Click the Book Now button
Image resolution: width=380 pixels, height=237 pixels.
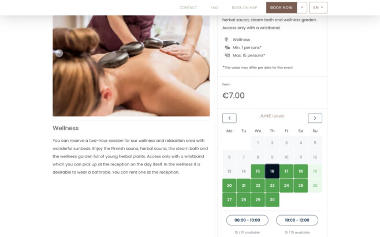point(281,7)
